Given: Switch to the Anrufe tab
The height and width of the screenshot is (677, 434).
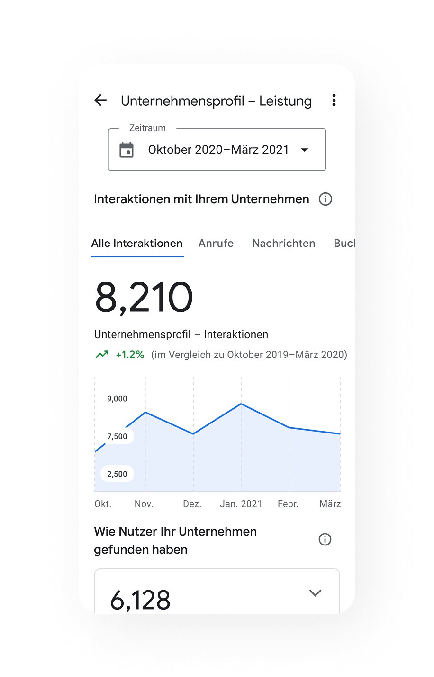Looking at the screenshot, I should (216, 243).
